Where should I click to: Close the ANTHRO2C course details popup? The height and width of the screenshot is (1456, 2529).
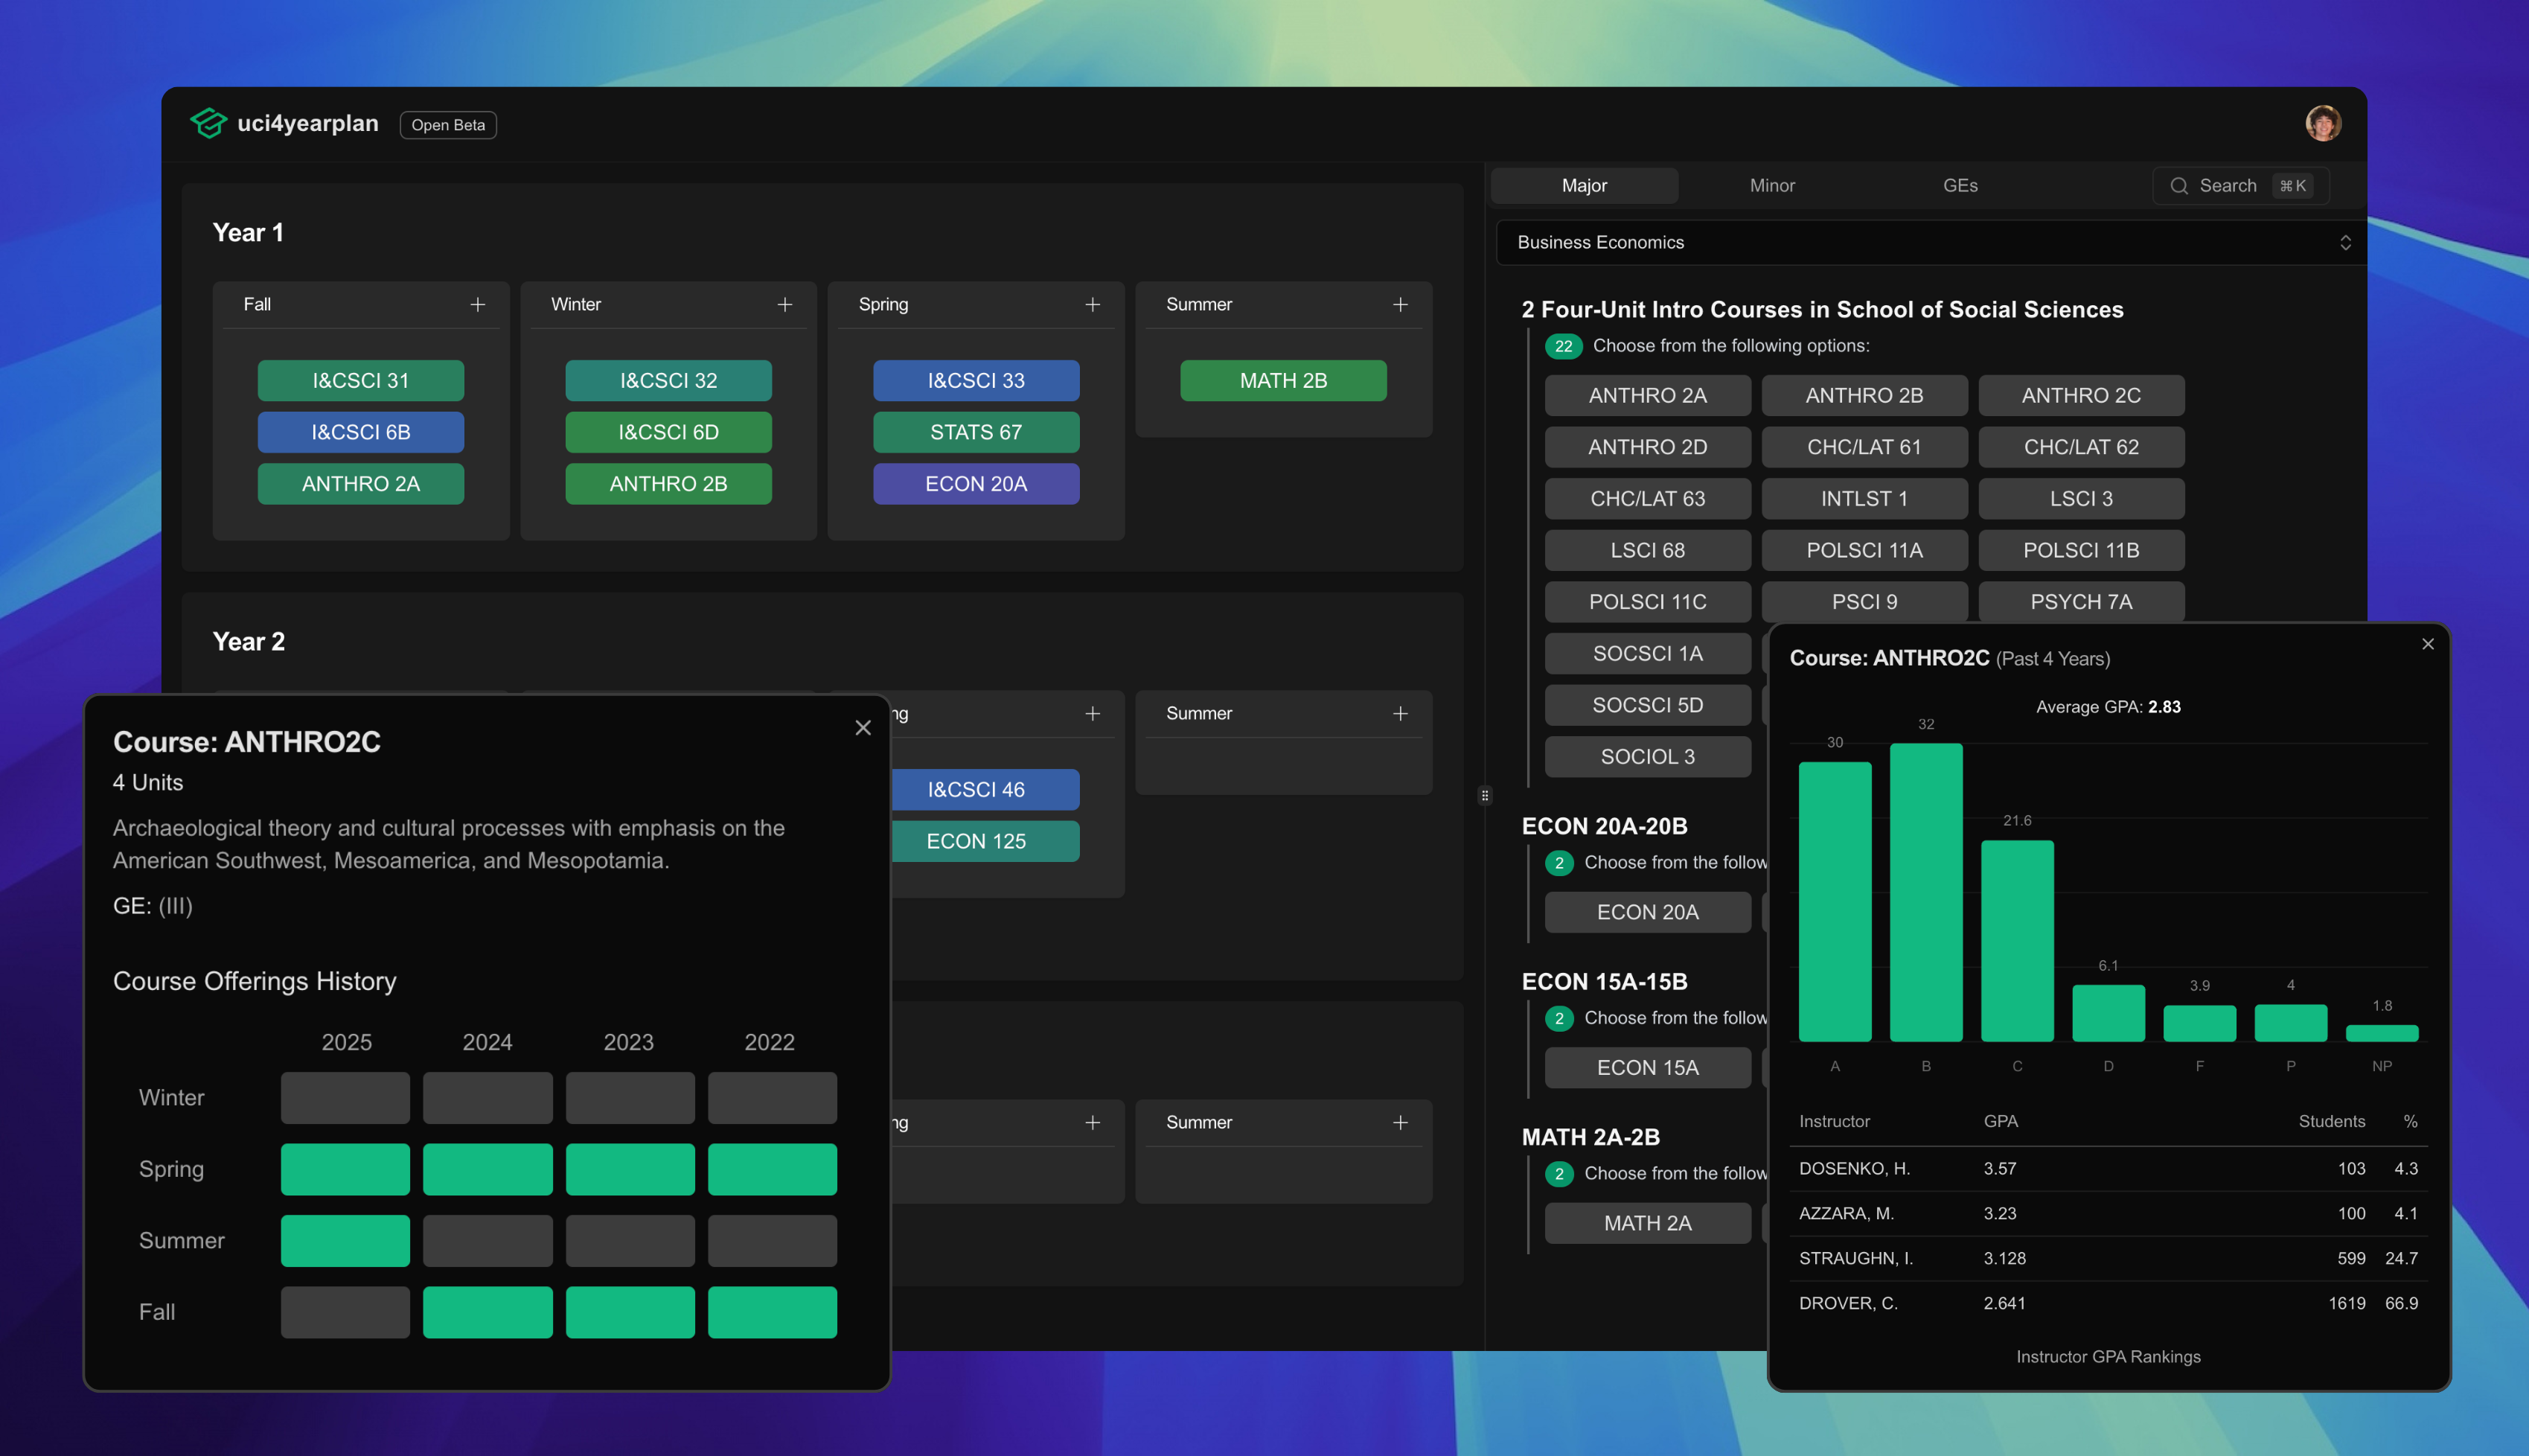pyautogui.click(x=863, y=728)
